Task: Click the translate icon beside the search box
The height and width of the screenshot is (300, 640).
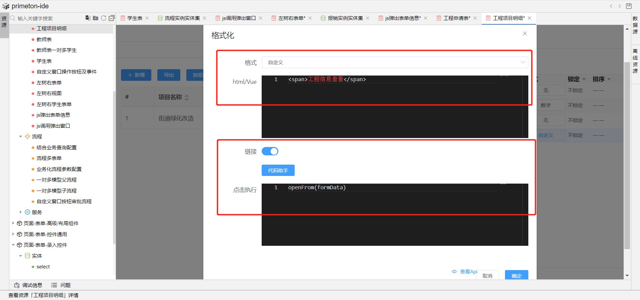Action: (88, 18)
